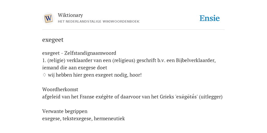Image resolution: width=267 pixels, height=133 pixels.
Task: Click the Woordherkomst section label
Action: tap(60, 89)
